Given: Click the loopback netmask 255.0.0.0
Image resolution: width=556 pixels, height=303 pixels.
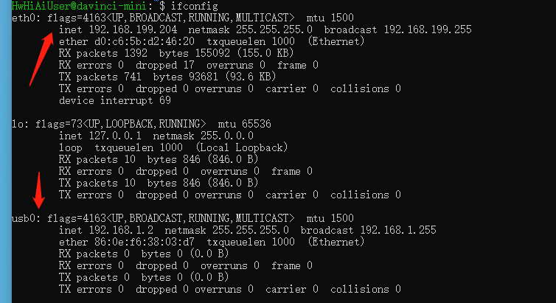Looking at the screenshot, I should (x=227, y=136).
